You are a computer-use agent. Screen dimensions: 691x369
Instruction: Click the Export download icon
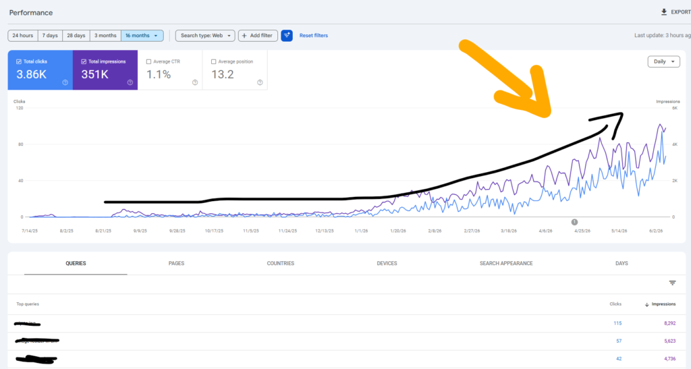coord(664,12)
